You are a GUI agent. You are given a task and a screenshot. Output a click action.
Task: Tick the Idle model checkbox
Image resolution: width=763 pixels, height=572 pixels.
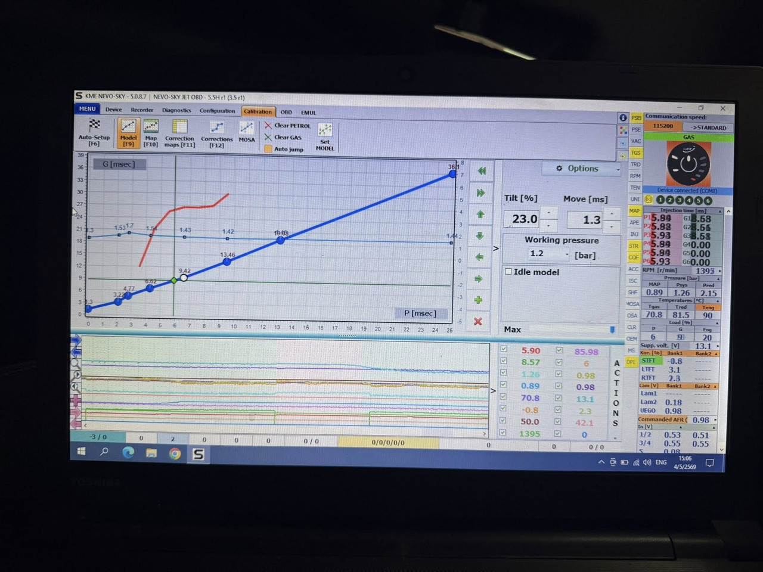508,271
